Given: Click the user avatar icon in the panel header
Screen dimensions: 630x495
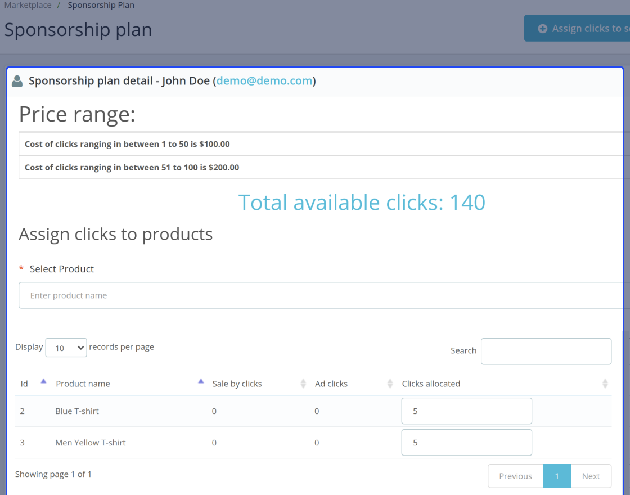Looking at the screenshot, I should tap(17, 81).
